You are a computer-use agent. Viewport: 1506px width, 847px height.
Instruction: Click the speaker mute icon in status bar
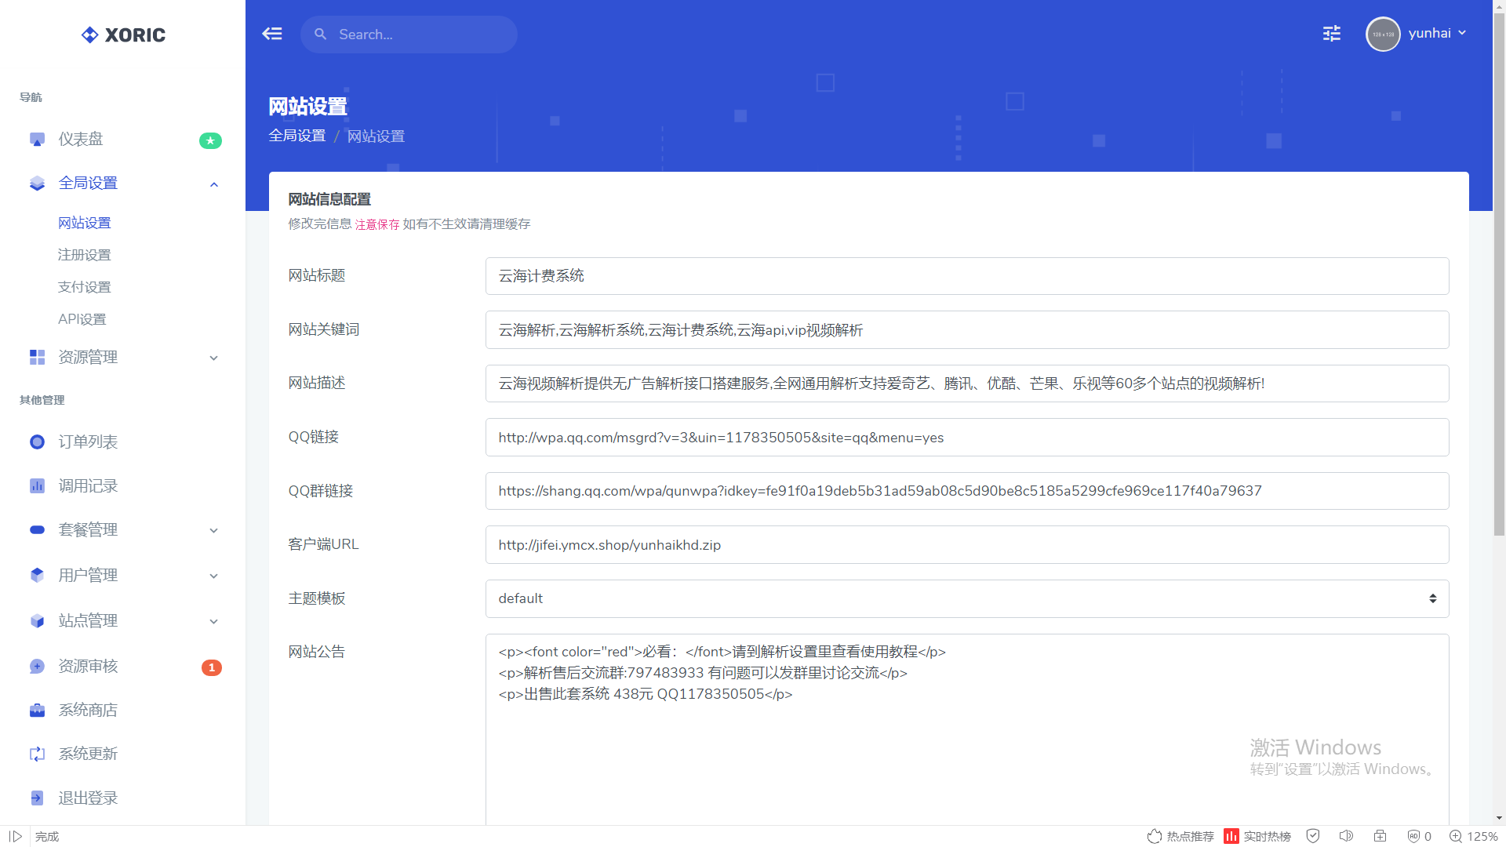click(1346, 836)
